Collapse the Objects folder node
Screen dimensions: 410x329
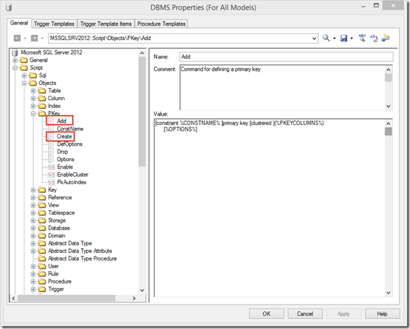(x=24, y=83)
